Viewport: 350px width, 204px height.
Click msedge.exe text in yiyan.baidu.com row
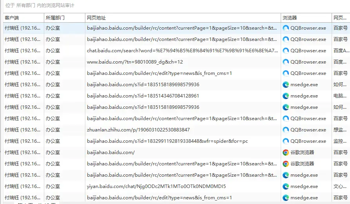pos(304,186)
